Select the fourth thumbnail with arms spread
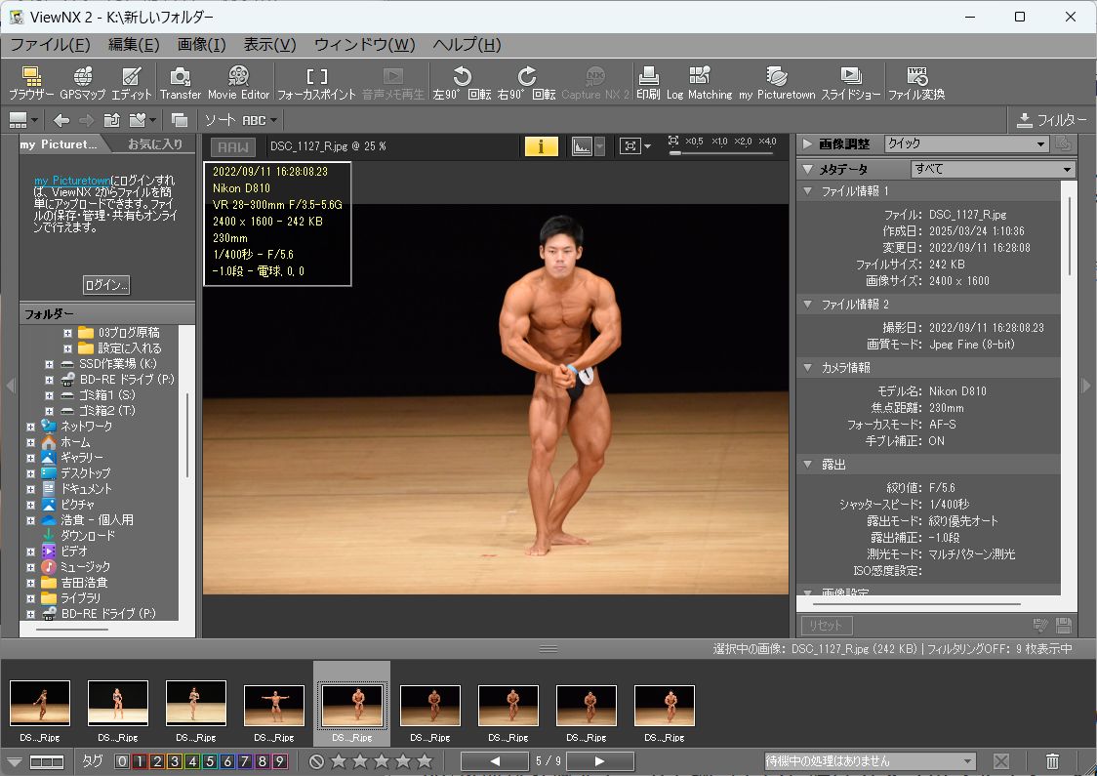1097x776 pixels. tap(274, 706)
